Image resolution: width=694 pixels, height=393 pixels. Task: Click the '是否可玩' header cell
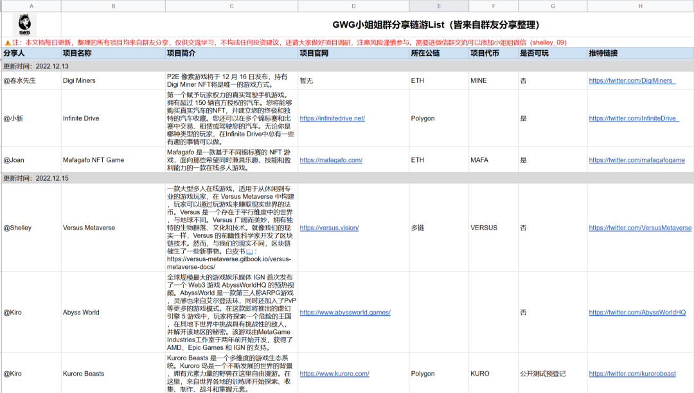pyautogui.click(x=553, y=53)
